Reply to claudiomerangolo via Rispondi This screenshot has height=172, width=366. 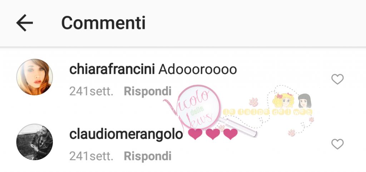148,156
